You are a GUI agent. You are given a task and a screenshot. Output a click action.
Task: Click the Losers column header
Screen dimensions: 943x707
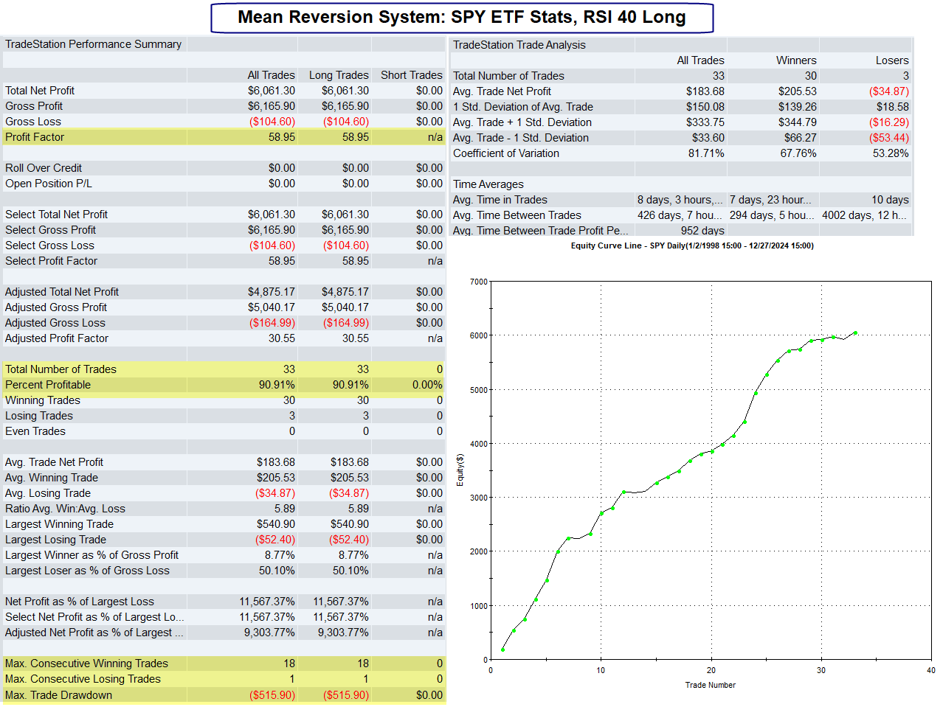coord(891,60)
